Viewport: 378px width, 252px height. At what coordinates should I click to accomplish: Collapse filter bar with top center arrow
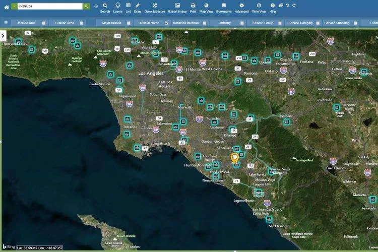(235, 28)
